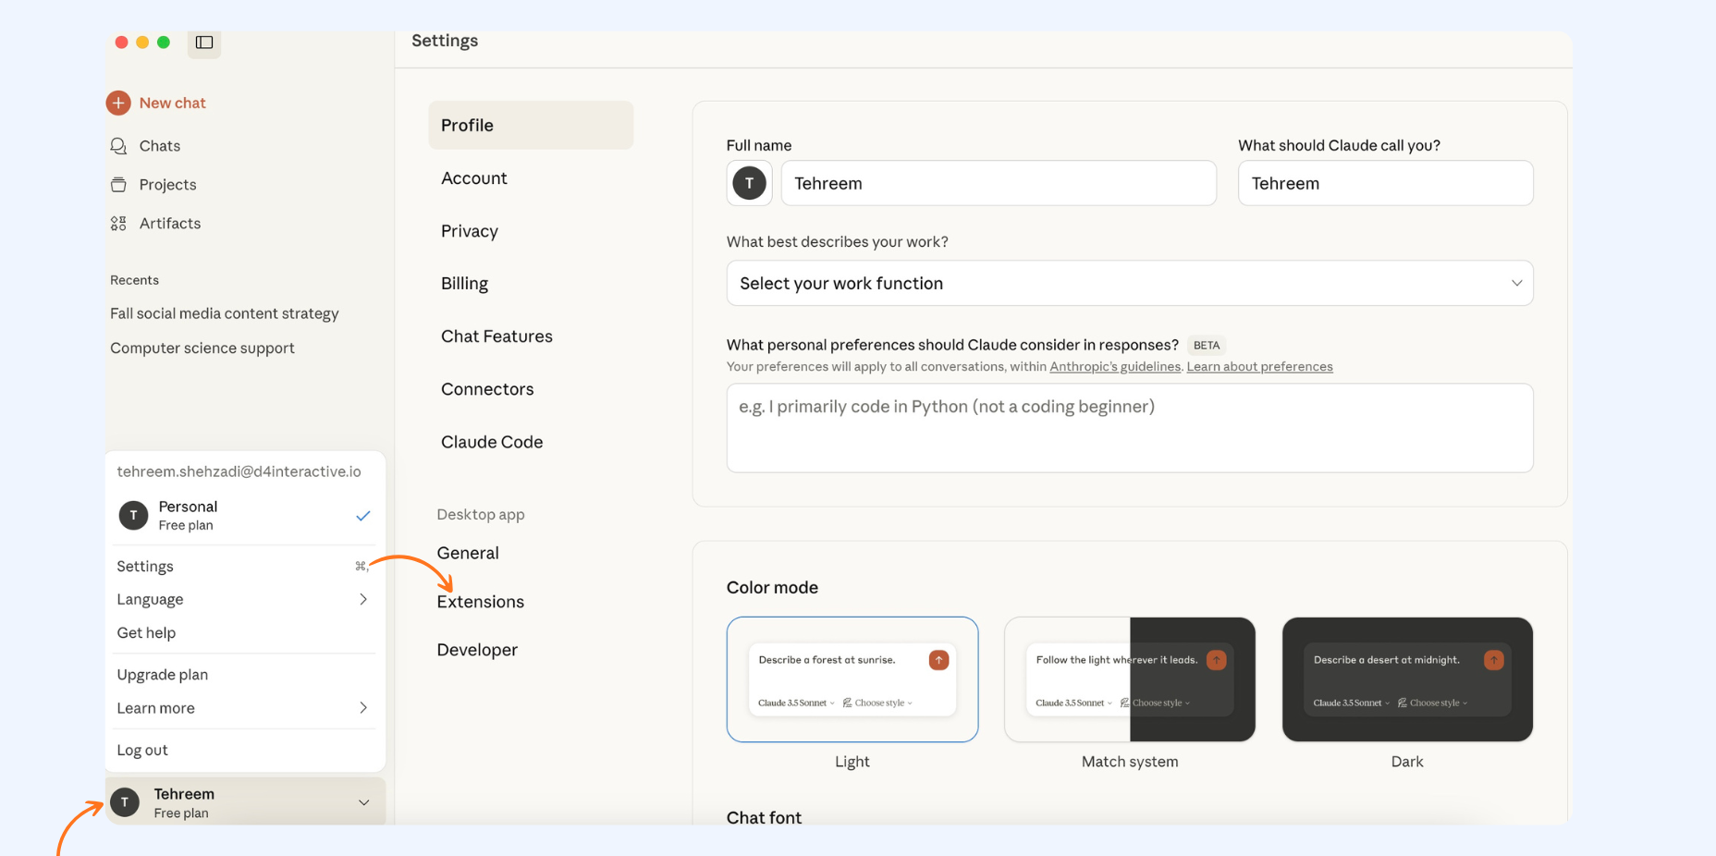The height and width of the screenshot is (856, 1716).
Task: Click the account email tehreem.shehzadi@d4interactive.io
Action: click(239, 471)
